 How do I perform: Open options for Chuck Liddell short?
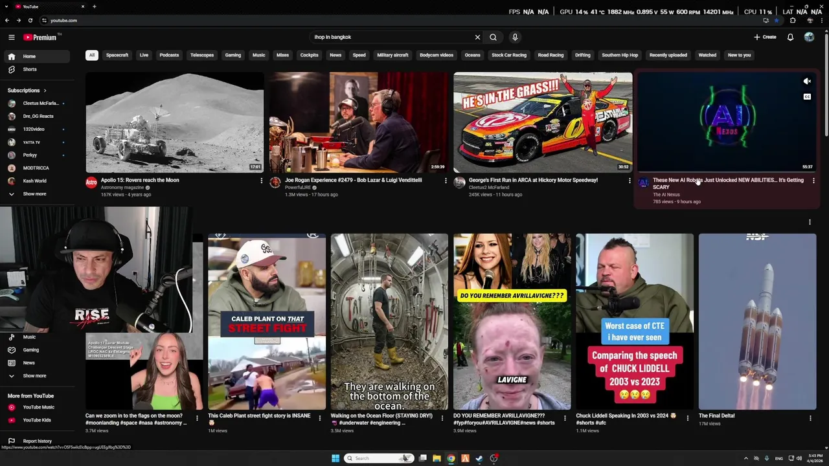687,419
